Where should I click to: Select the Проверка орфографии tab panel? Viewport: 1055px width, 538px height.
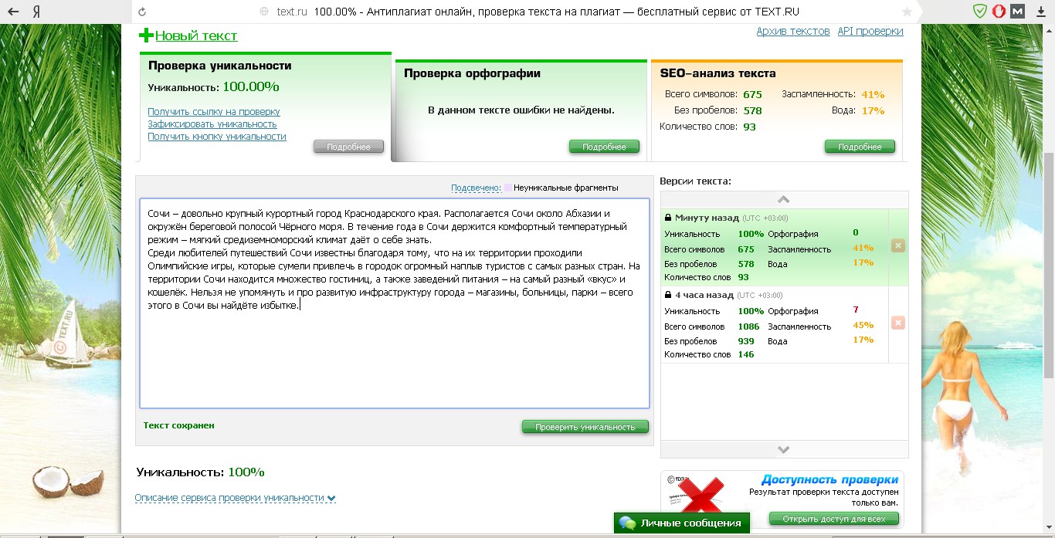coord(521,110)
